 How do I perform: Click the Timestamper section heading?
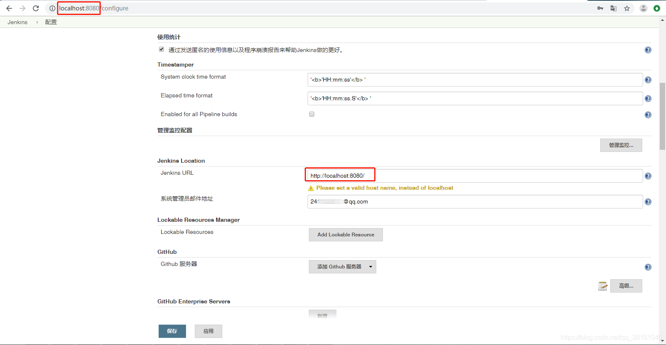(176, 65)
